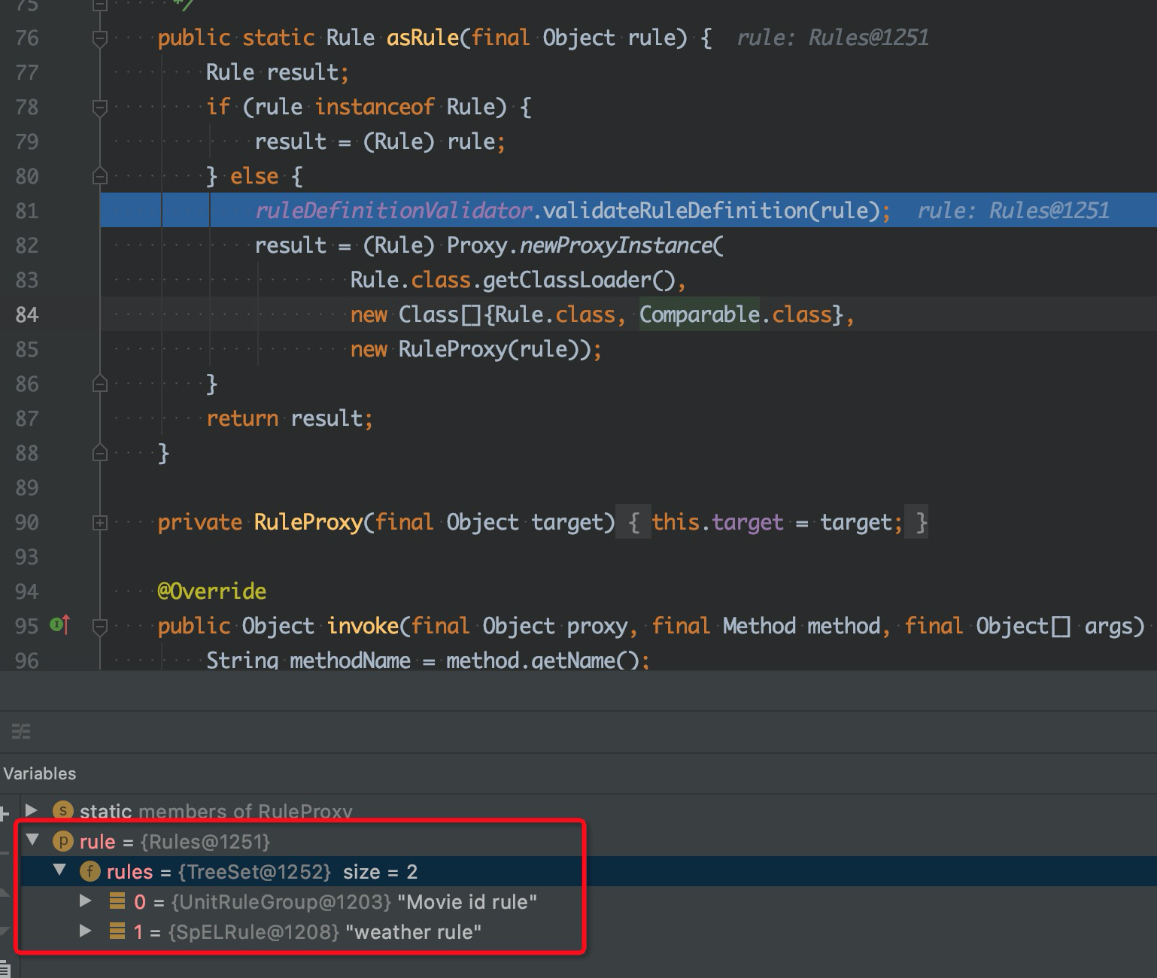Click the method end fold marker on line 88
The height and width of the screenshot is (978, 1157).
100,454
